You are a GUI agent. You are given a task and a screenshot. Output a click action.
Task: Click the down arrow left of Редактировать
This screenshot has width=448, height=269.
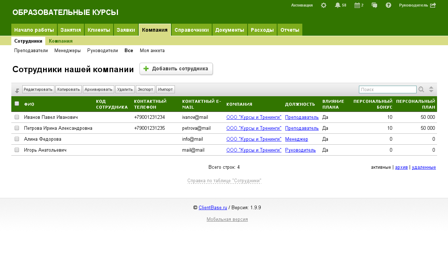17,90
